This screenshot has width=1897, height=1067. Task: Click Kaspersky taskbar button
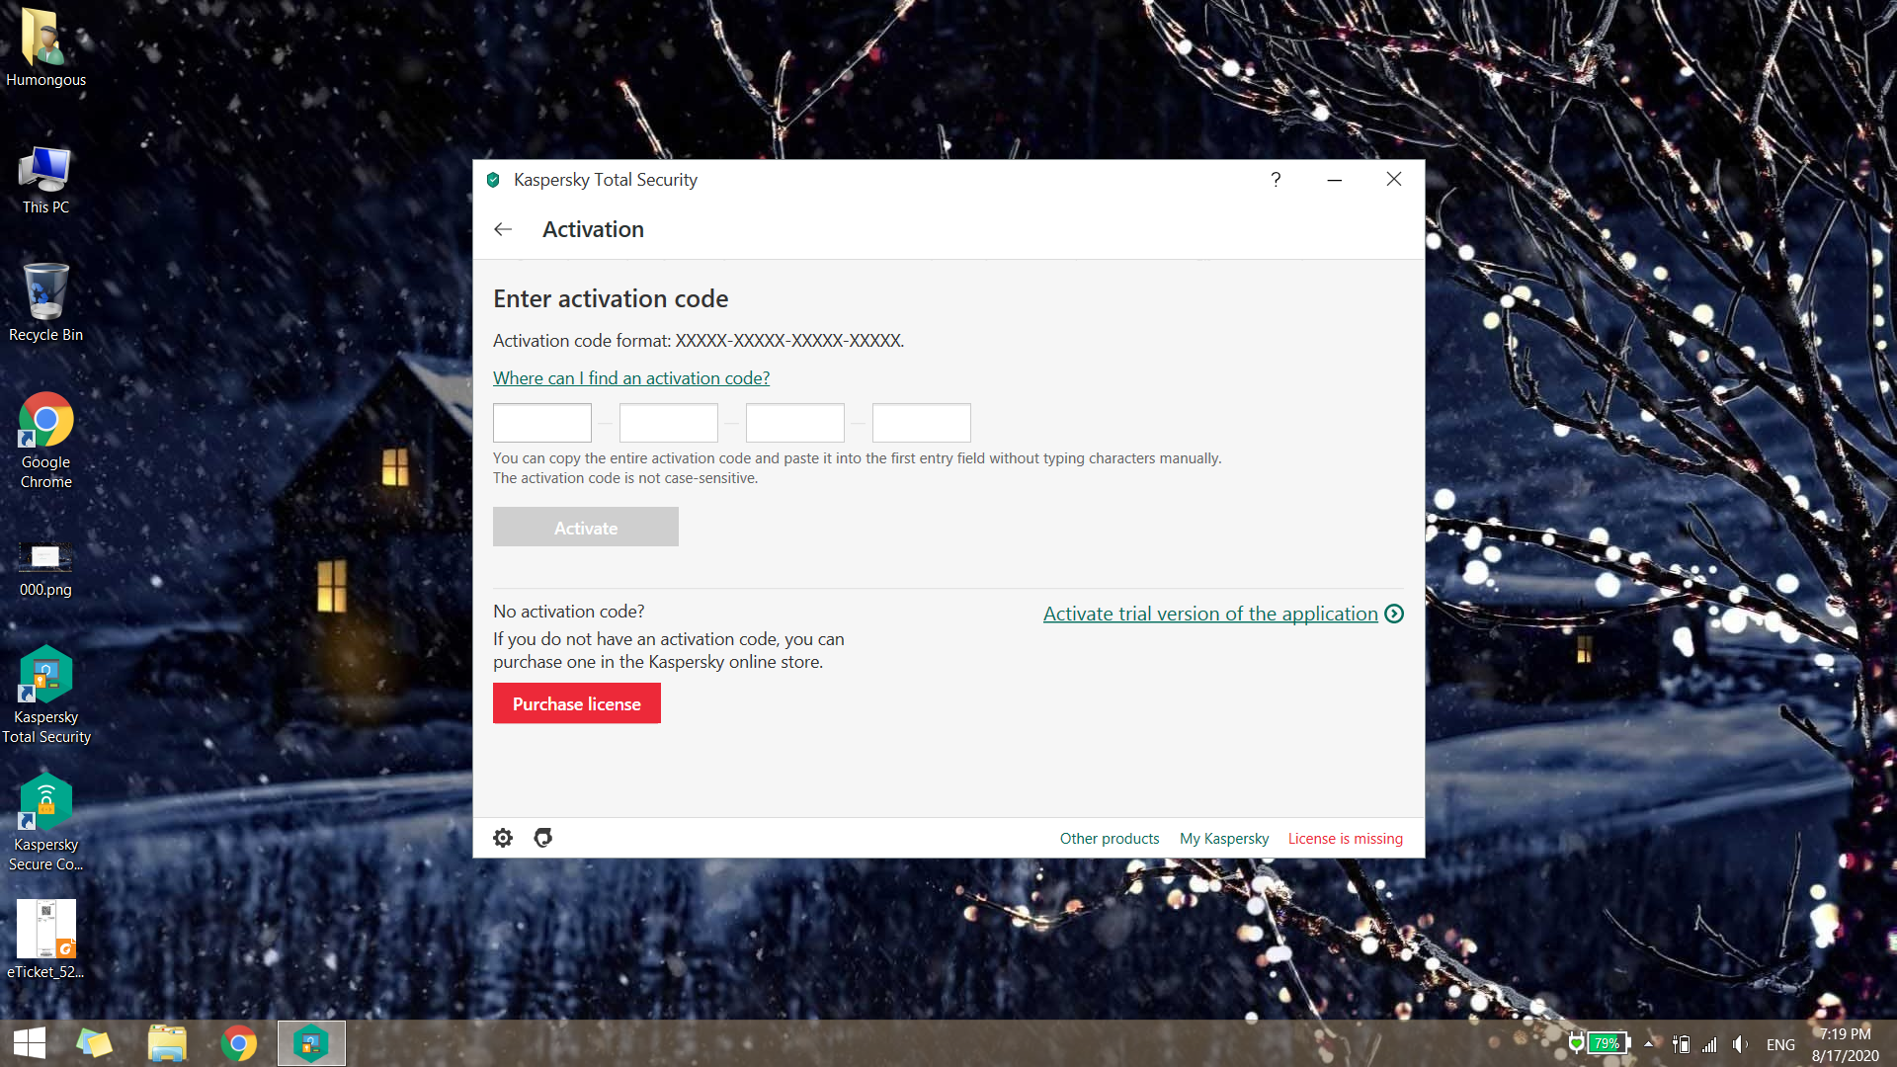(311, 1043)
